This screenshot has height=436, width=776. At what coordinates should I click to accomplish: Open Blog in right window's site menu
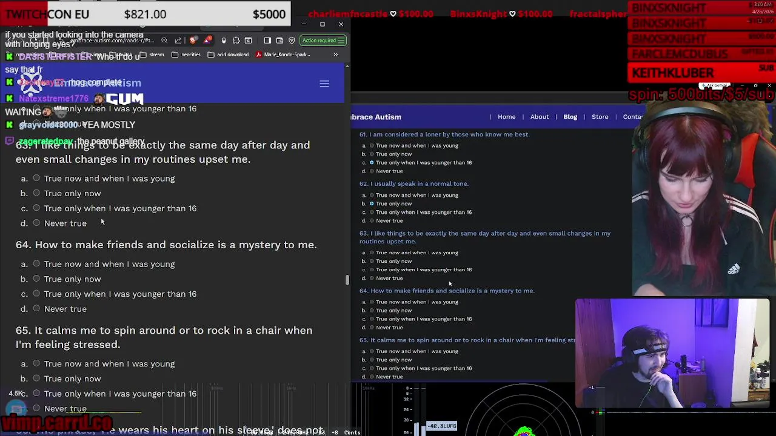[570, 117]
